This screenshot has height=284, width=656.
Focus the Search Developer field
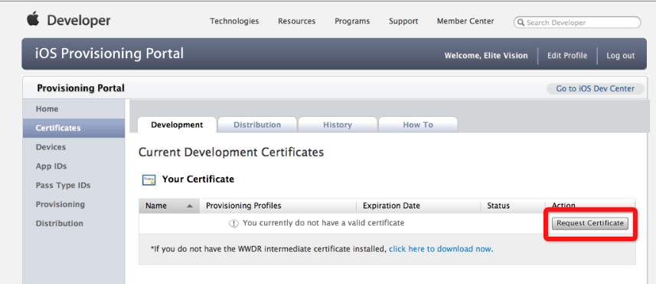pyautogui.click(x=577, y=22)
